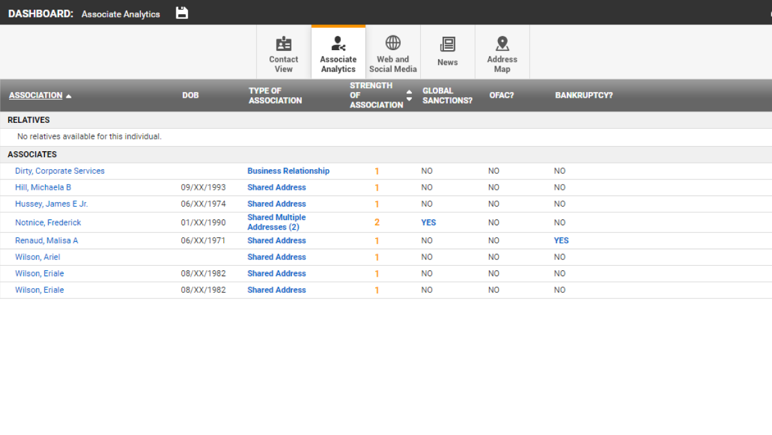Click the Association column sort arrow
772x435 pixels.
[x=69, y=96]
